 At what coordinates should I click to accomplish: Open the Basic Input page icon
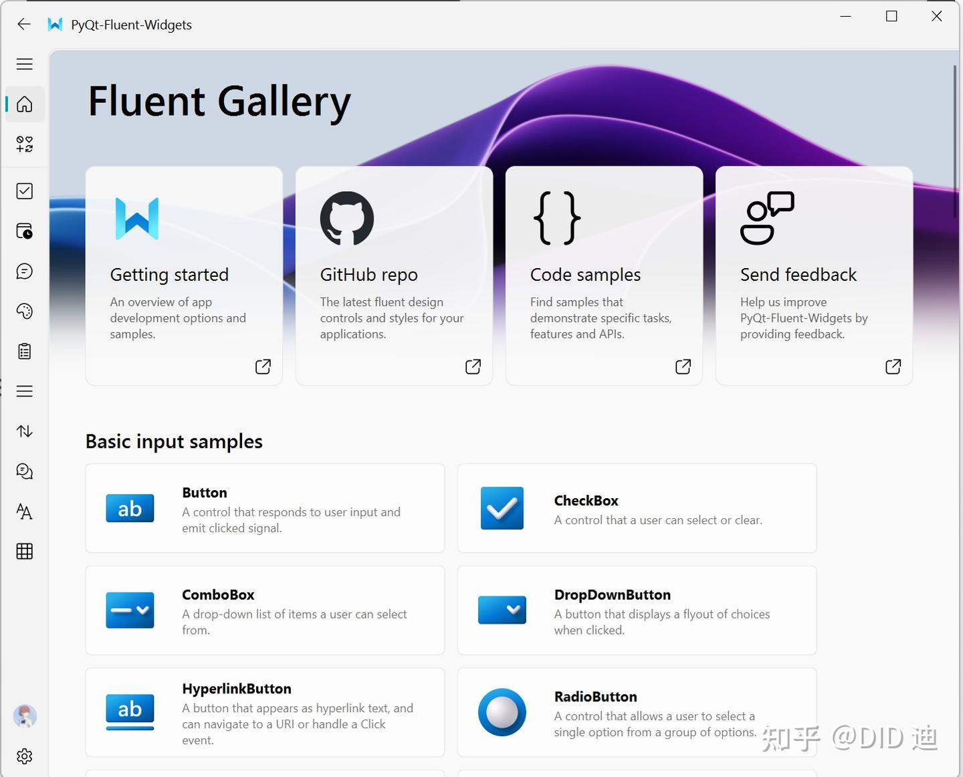point(24,191)
